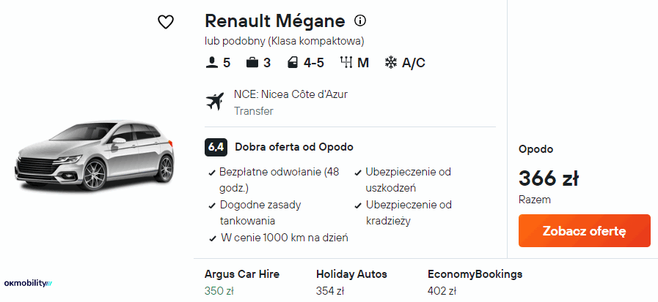Pick the EconomyBookings 402 zł offer

click(x=475, y=282)
